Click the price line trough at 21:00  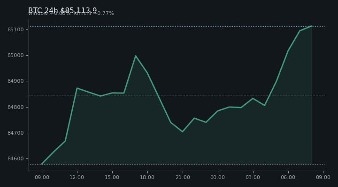point(183,132)
